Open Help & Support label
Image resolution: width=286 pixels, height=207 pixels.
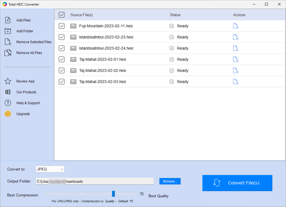click(x=28, y=103)
